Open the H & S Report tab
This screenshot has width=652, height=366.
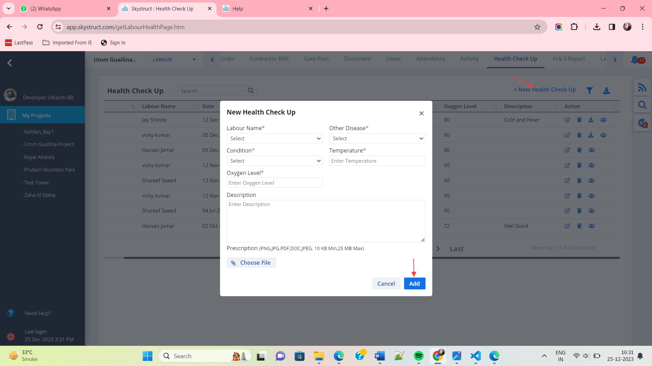568,59
